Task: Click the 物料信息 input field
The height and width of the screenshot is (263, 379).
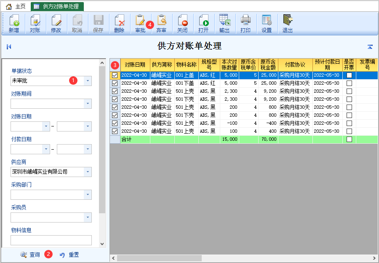Action: (x=51, y=240)
